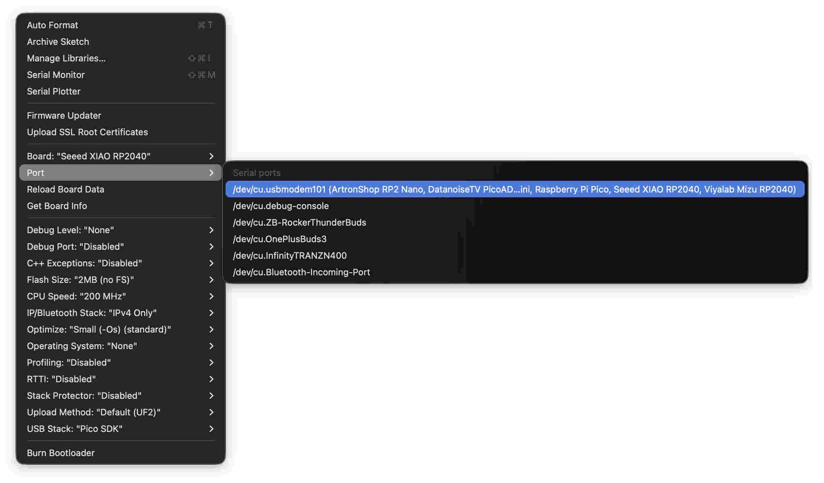Open the Firmware Updater

[x=64, y=116]
